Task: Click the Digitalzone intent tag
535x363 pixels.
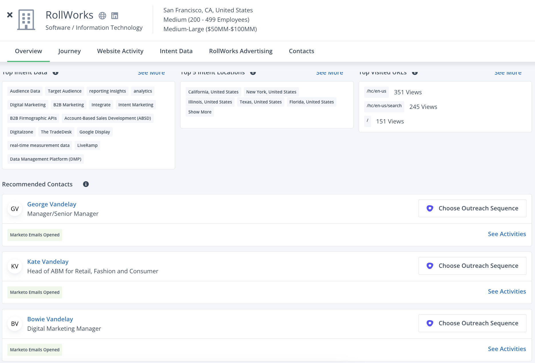Action: click(x=21, y=132)
